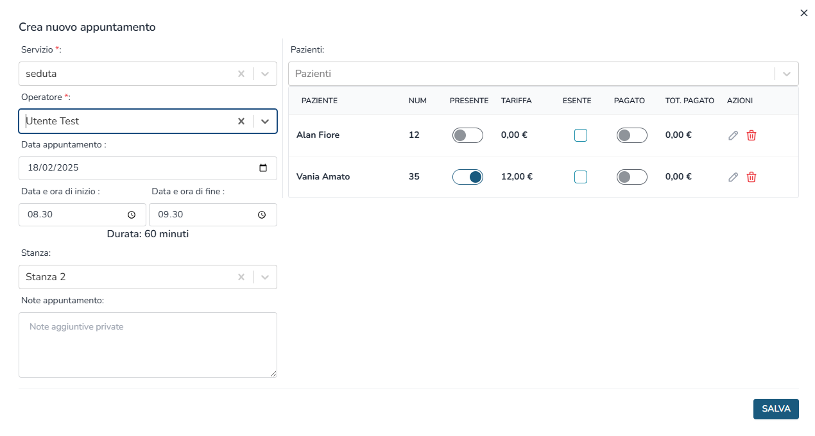Toggle Pagato switch for Vania Amato
The height and width of the screenshot is (436, 815).
click(x=632, y=177)
